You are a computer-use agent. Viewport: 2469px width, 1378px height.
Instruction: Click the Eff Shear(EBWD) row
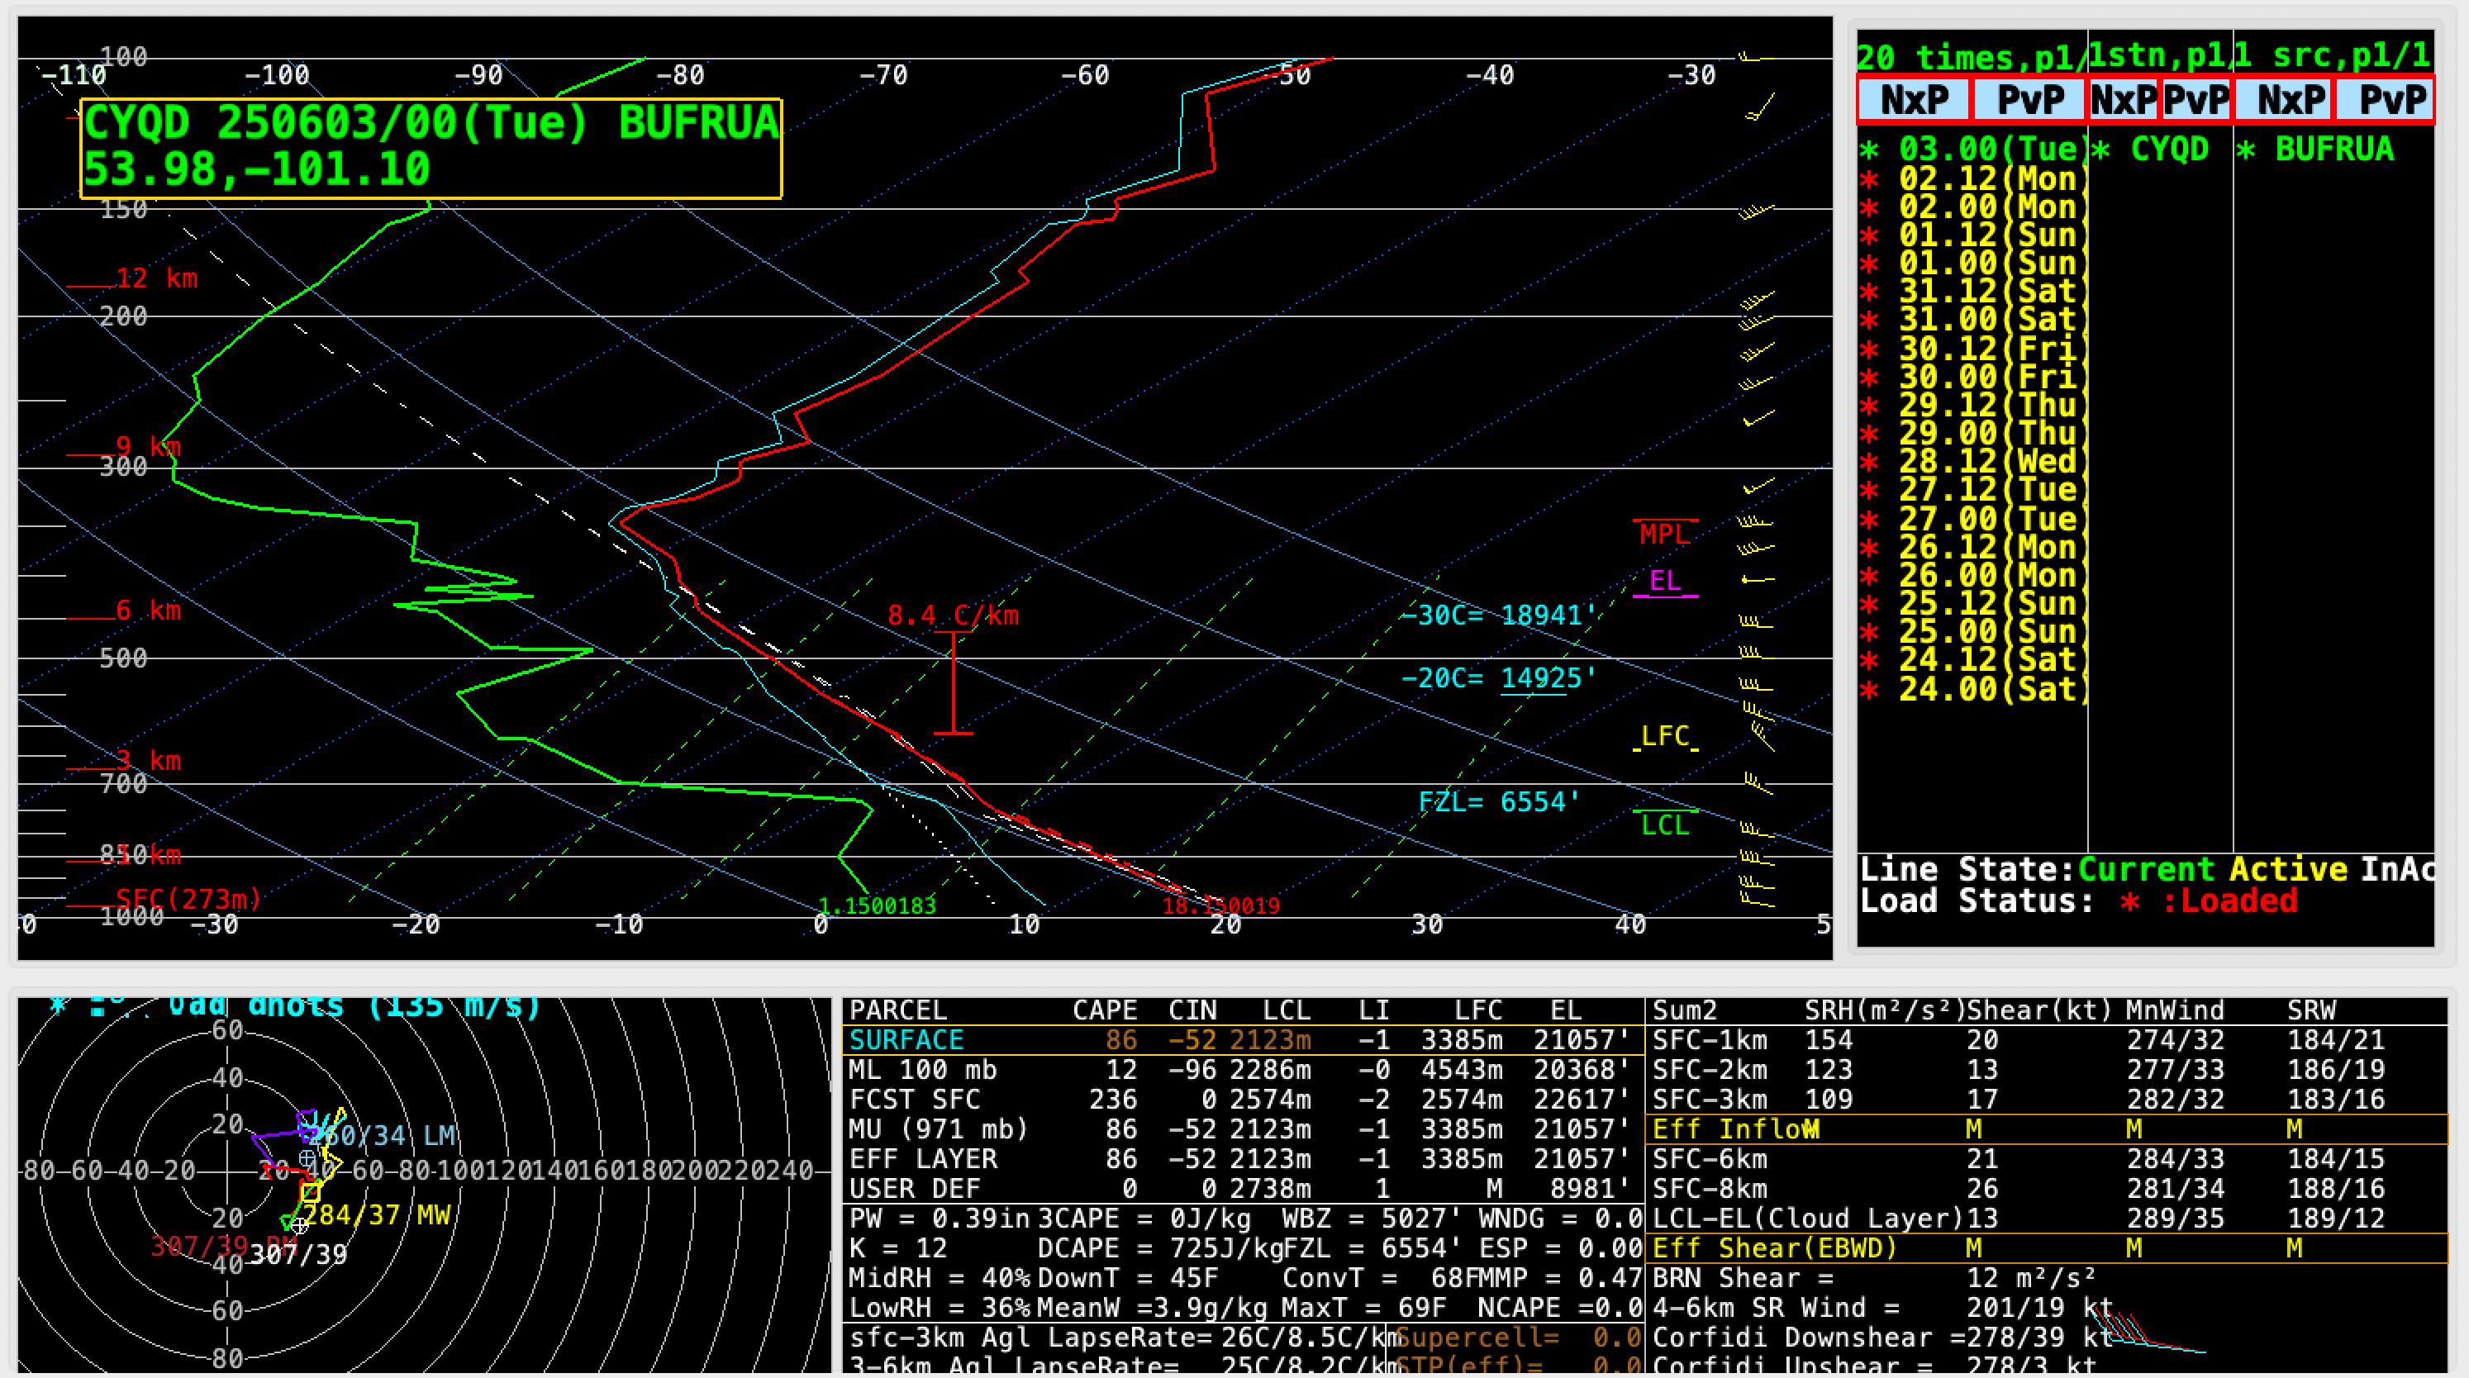(2048, 1247)
